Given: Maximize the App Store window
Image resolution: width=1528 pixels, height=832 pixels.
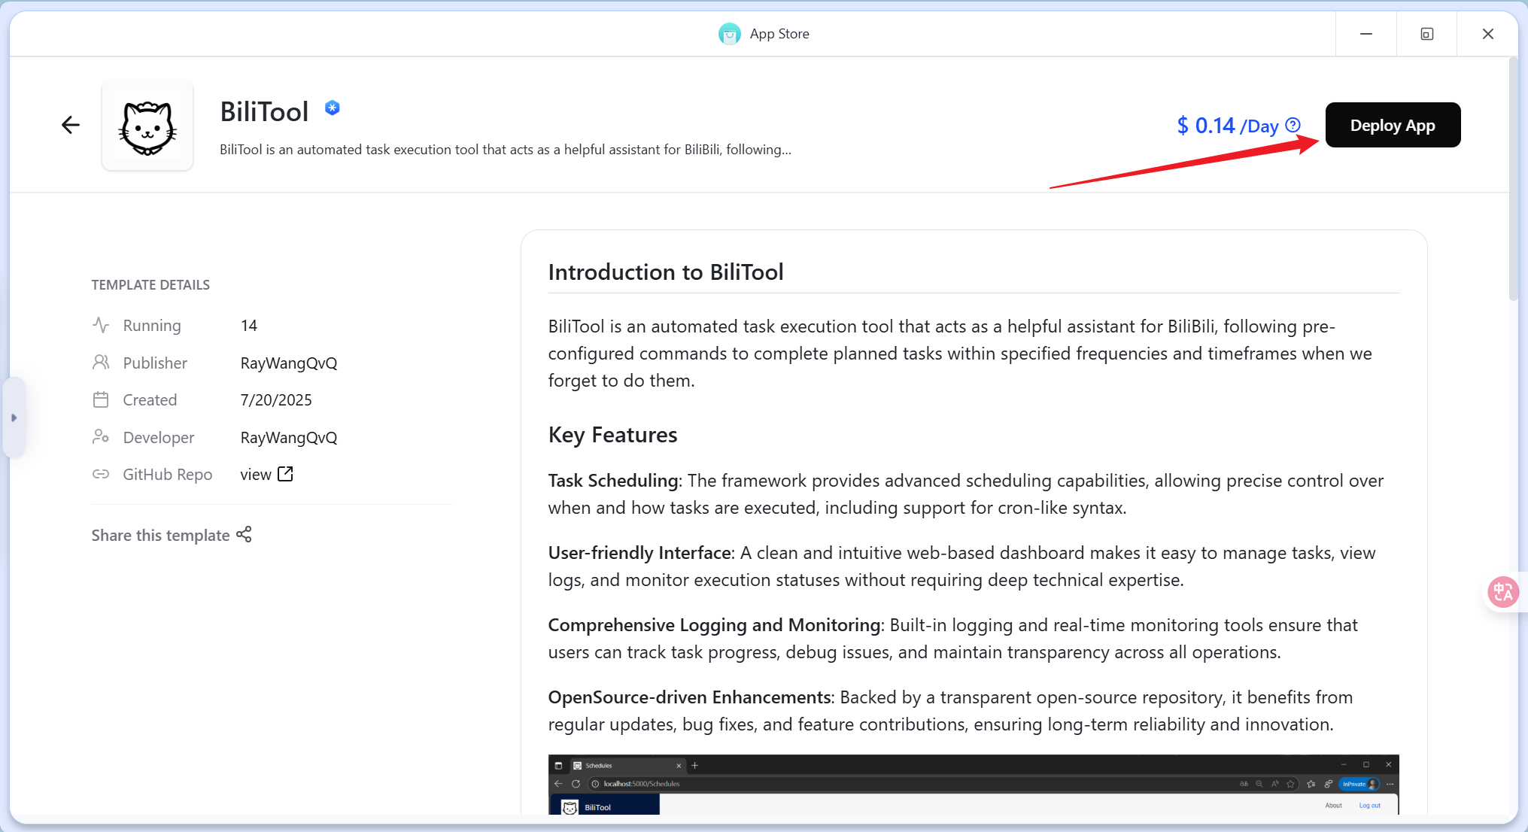Looking at the screenshot, I should pyautogui.click(x=1426, y=34).
